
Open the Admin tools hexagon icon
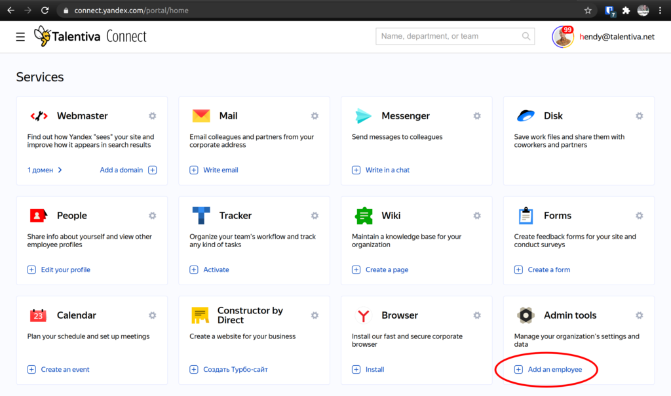click(526, 315)
